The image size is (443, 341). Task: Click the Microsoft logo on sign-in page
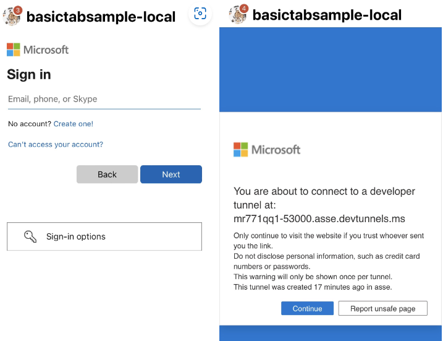[38, 50]
